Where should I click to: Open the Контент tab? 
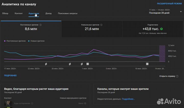point(19,13)
